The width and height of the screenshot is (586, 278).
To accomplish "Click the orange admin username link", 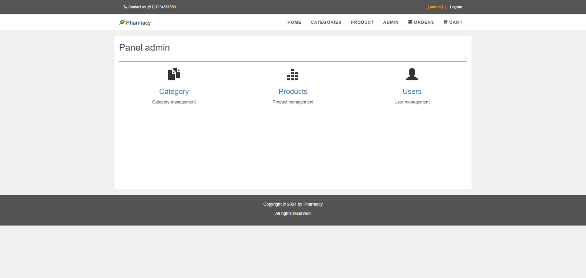I will tap(435, 7).
